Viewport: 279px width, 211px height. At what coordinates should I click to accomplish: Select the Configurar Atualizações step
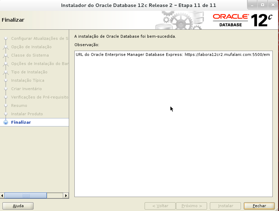click(39, 39)
